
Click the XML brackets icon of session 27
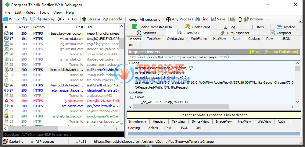(x=6, y=90)
